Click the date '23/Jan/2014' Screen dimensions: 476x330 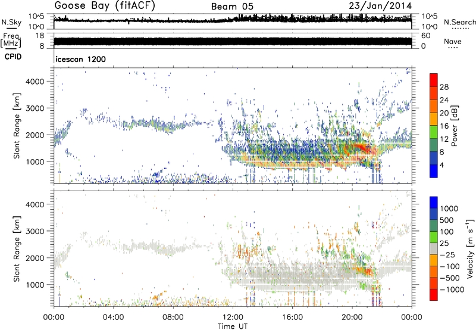coord(380,6)
